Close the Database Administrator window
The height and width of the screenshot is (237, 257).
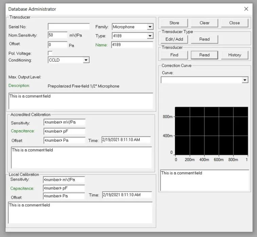click(246, 9)
